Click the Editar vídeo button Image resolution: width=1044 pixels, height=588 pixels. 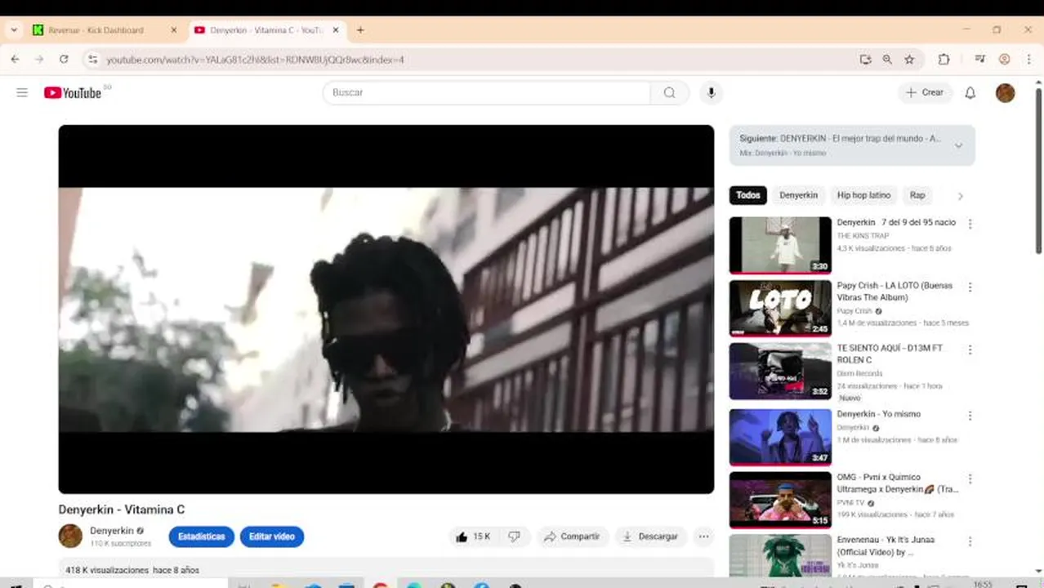(272, 537)
